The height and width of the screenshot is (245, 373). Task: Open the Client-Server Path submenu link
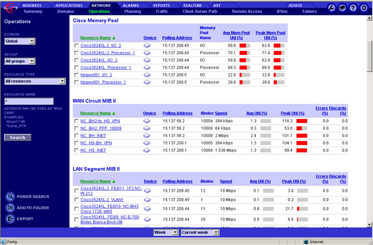[x=200, y=11]
